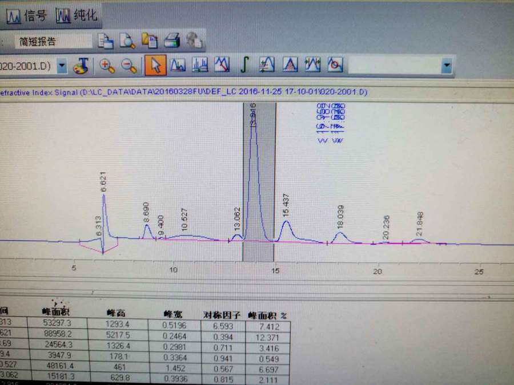Click peak height cell 1326.4
The image size is (514, 385).
point(118,346)
